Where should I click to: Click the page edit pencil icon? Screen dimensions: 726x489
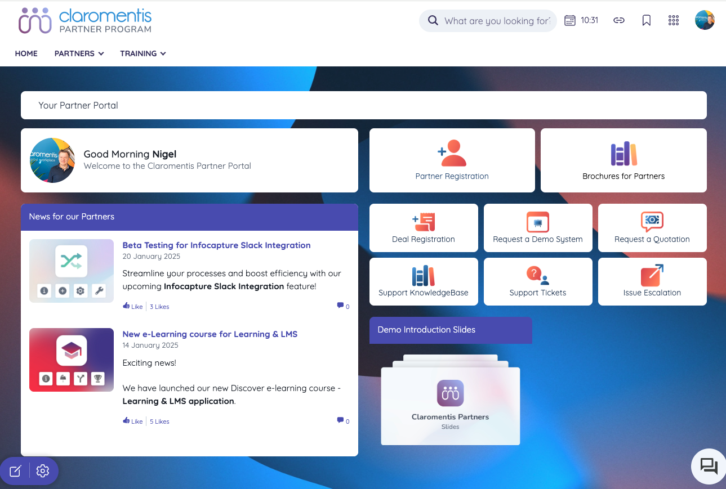15,471
